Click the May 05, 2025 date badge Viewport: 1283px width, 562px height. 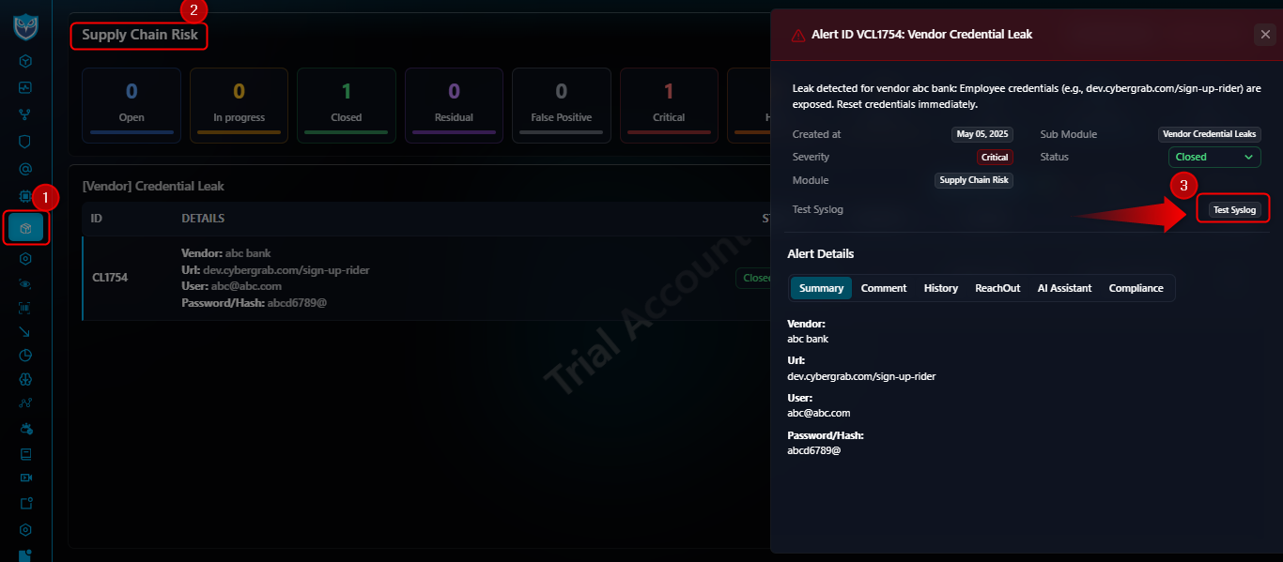point(982,134)
